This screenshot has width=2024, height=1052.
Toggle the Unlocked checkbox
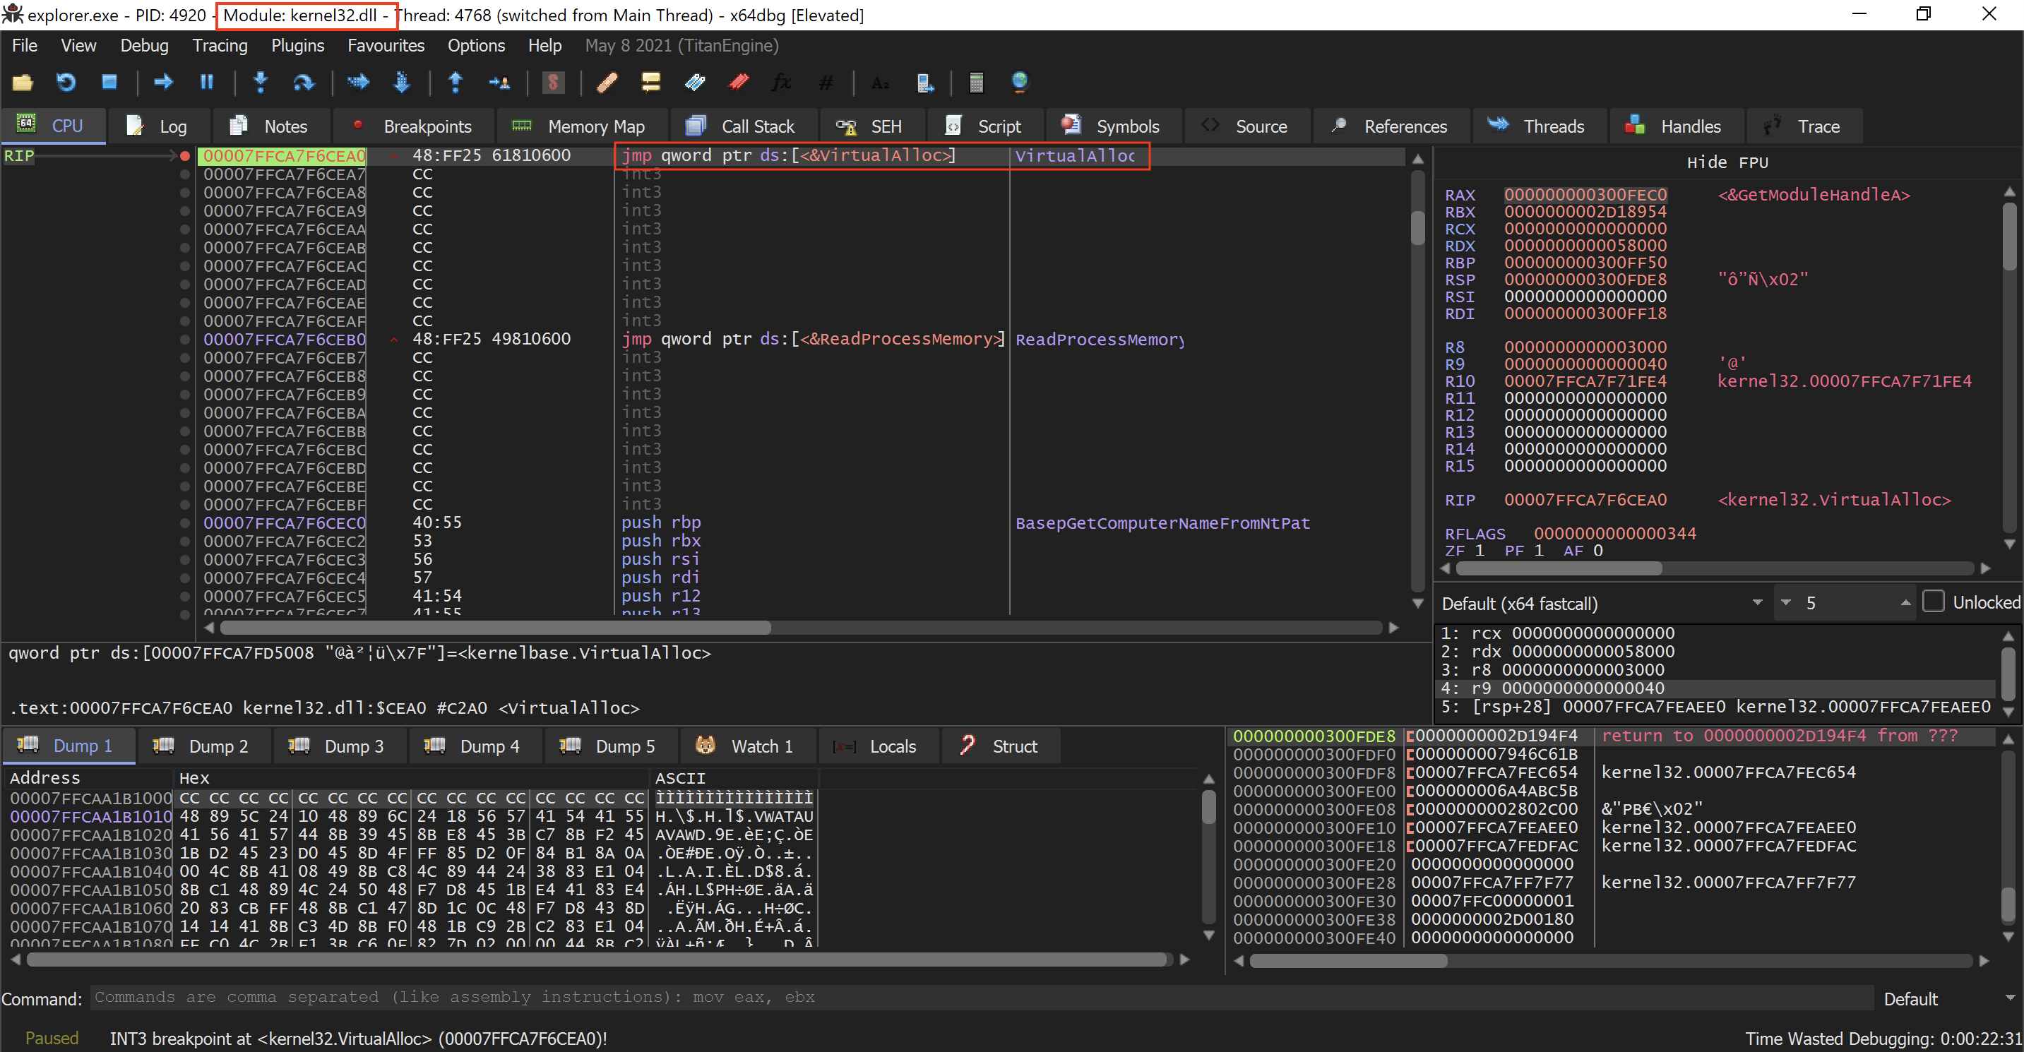pyautogui.click(x=1933, y=602)
